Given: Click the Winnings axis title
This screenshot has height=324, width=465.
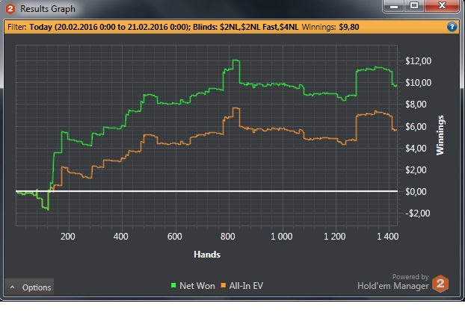Looking at the screenshot, I should coord(440,135).
